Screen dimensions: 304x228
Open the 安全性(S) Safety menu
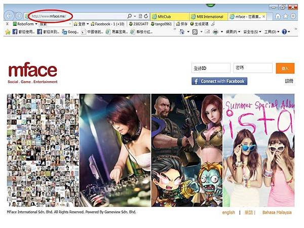pyautogui.click(x=252, y=31)
